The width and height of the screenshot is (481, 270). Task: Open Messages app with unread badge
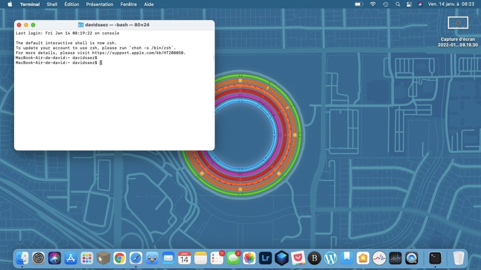[233, 258]
